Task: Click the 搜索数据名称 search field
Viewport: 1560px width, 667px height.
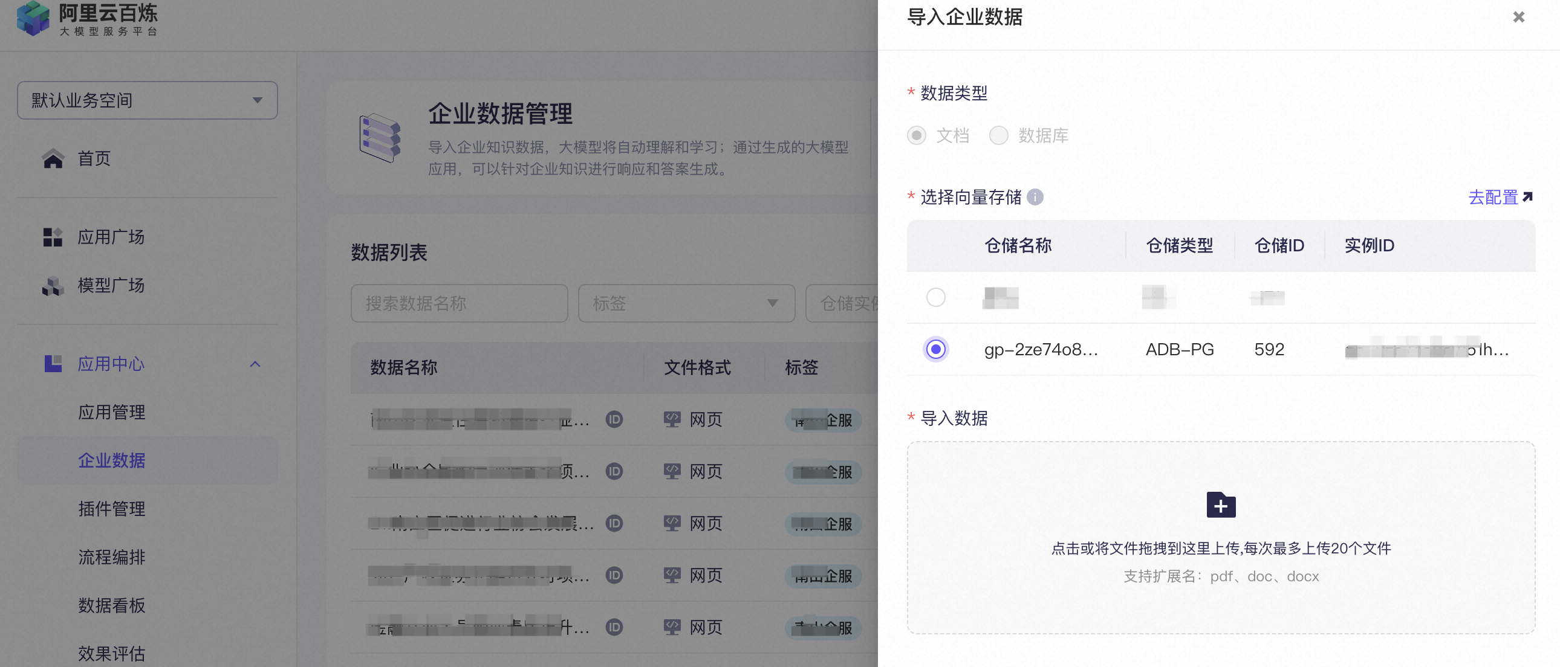Action: [x=459, y=303]
